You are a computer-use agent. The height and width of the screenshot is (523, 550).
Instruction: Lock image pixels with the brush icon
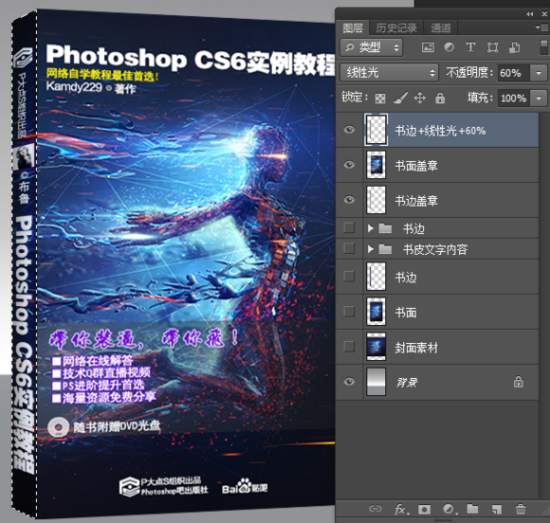[400, 99]
